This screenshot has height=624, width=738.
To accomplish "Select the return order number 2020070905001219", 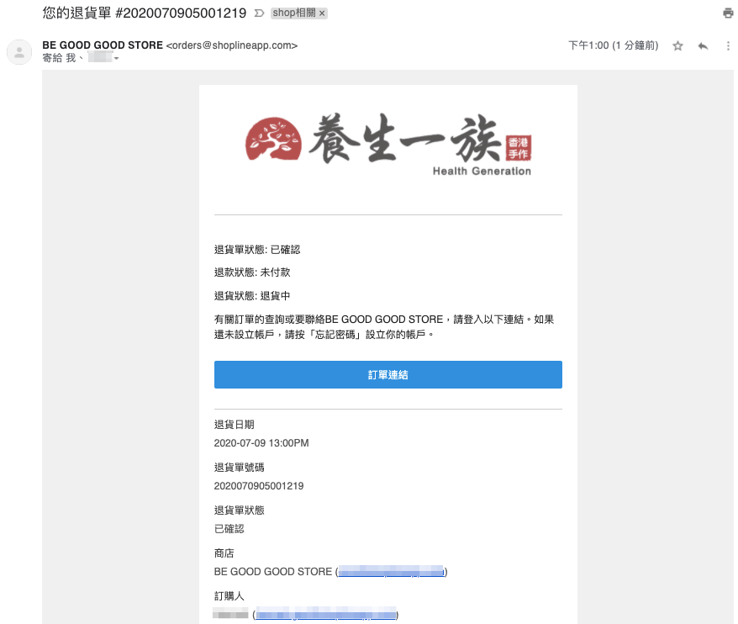I will pyautogui.click(x=259, y=486).
